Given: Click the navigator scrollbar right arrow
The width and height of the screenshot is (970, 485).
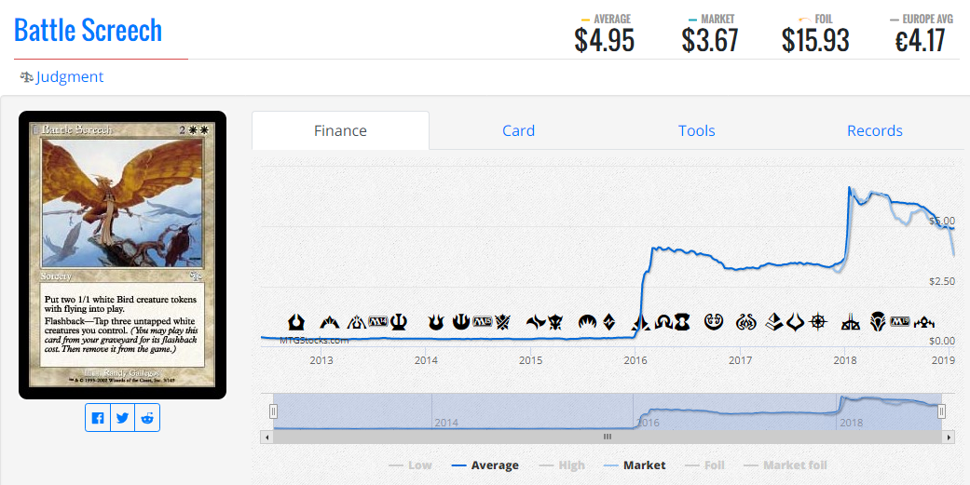Looking at the screenshot, I should point(950,437).
